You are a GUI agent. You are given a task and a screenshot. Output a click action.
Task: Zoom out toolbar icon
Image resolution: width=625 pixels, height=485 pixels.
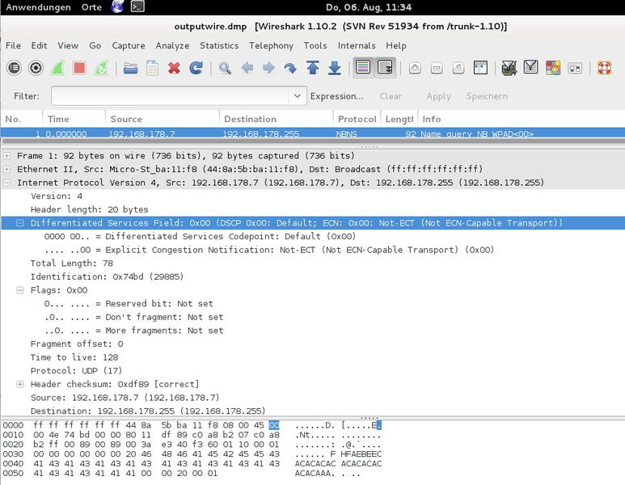point(437,68)
